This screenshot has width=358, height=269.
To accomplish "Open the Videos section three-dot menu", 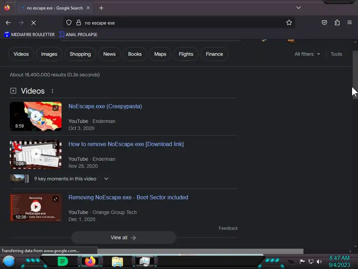I will [52, 91].
